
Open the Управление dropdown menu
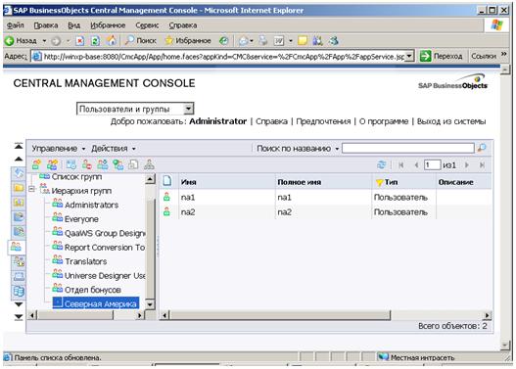click(x=58, y=149)
